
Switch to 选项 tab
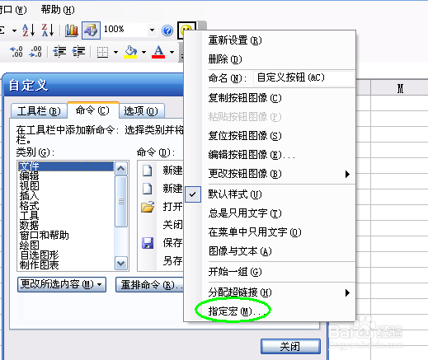141,111
